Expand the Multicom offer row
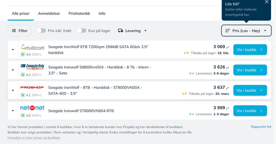This screenshot has height=144, width=276. pyautogui.click(x=13, y=50)
